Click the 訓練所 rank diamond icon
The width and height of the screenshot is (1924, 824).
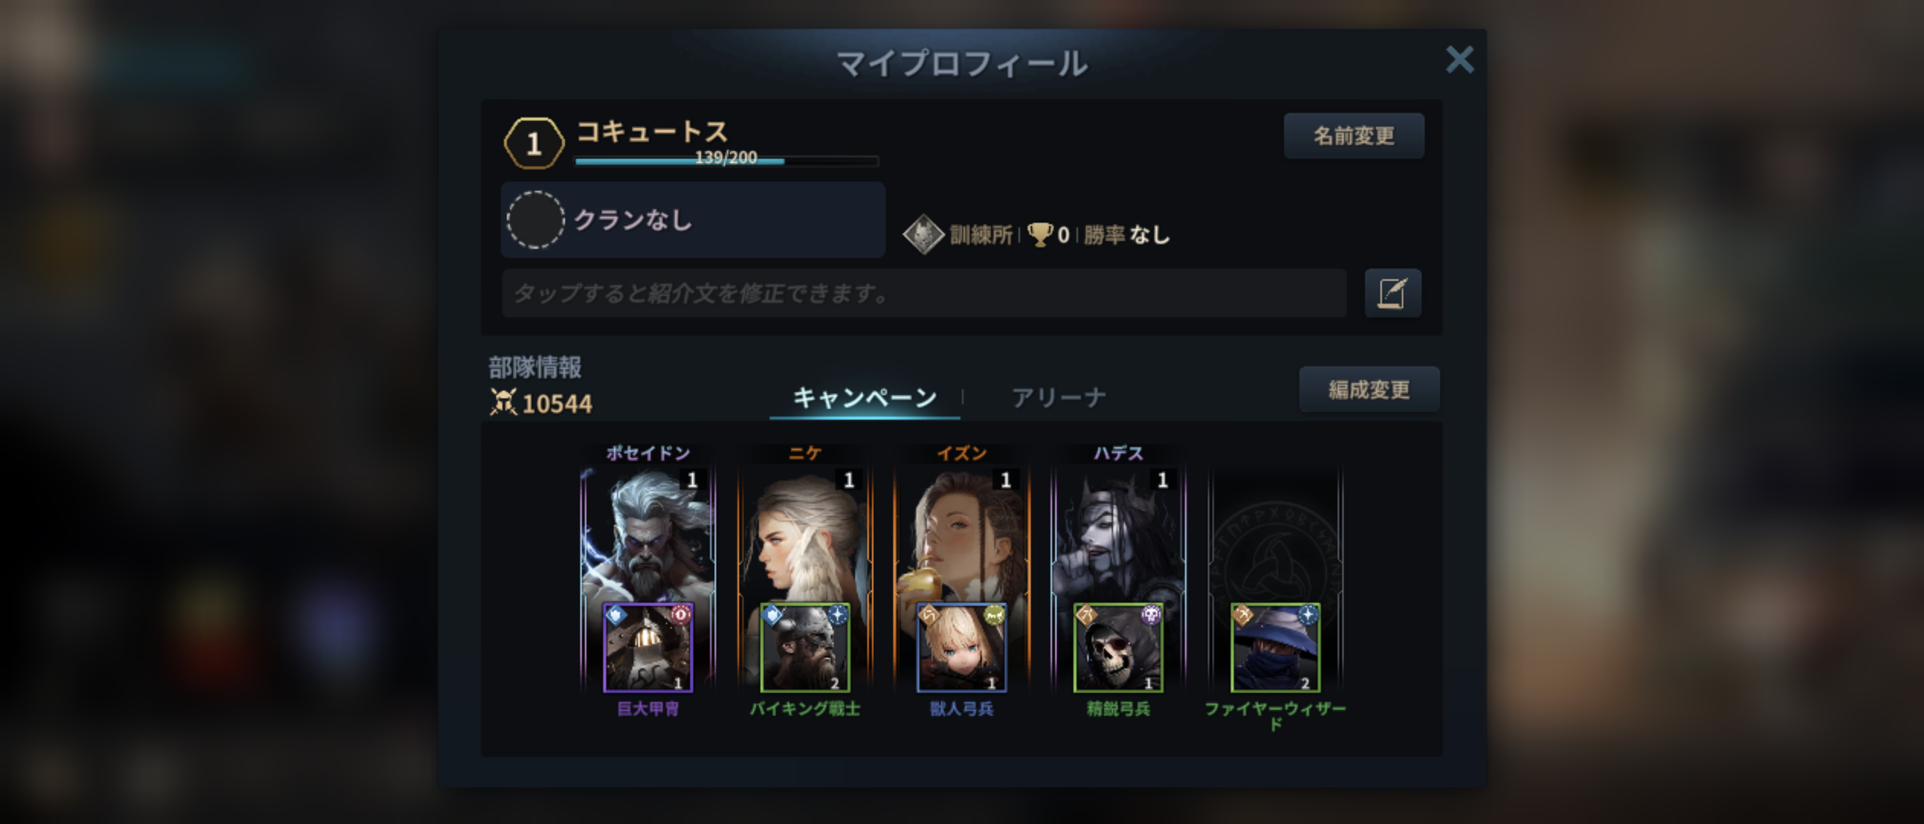(923, 234)
